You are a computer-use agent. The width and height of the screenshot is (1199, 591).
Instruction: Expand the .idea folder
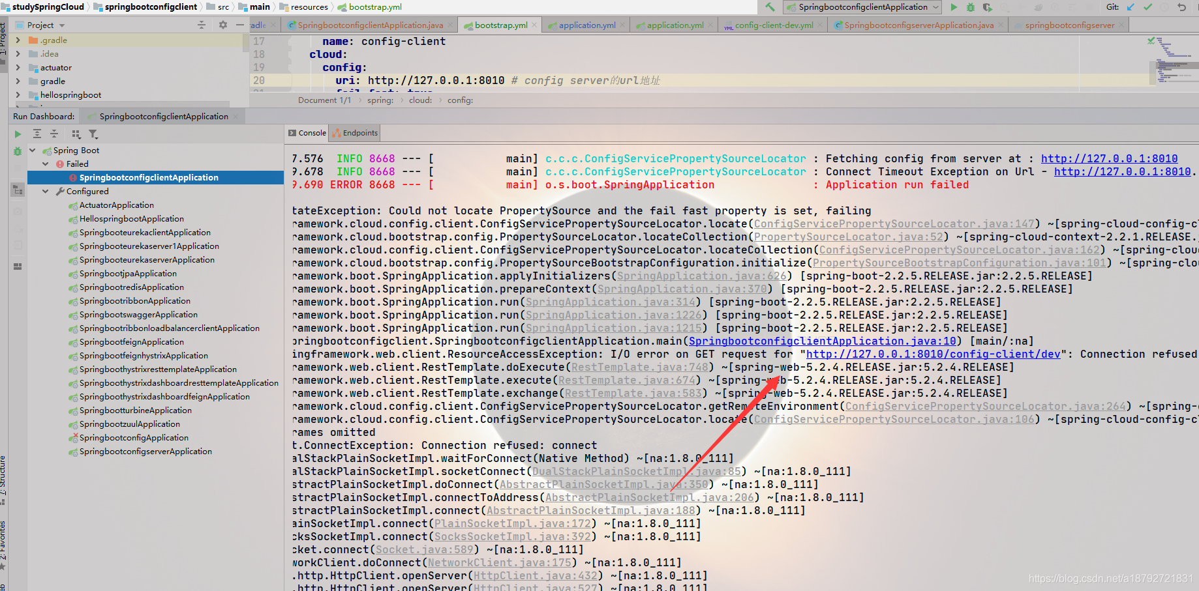[x=18, y=53]
